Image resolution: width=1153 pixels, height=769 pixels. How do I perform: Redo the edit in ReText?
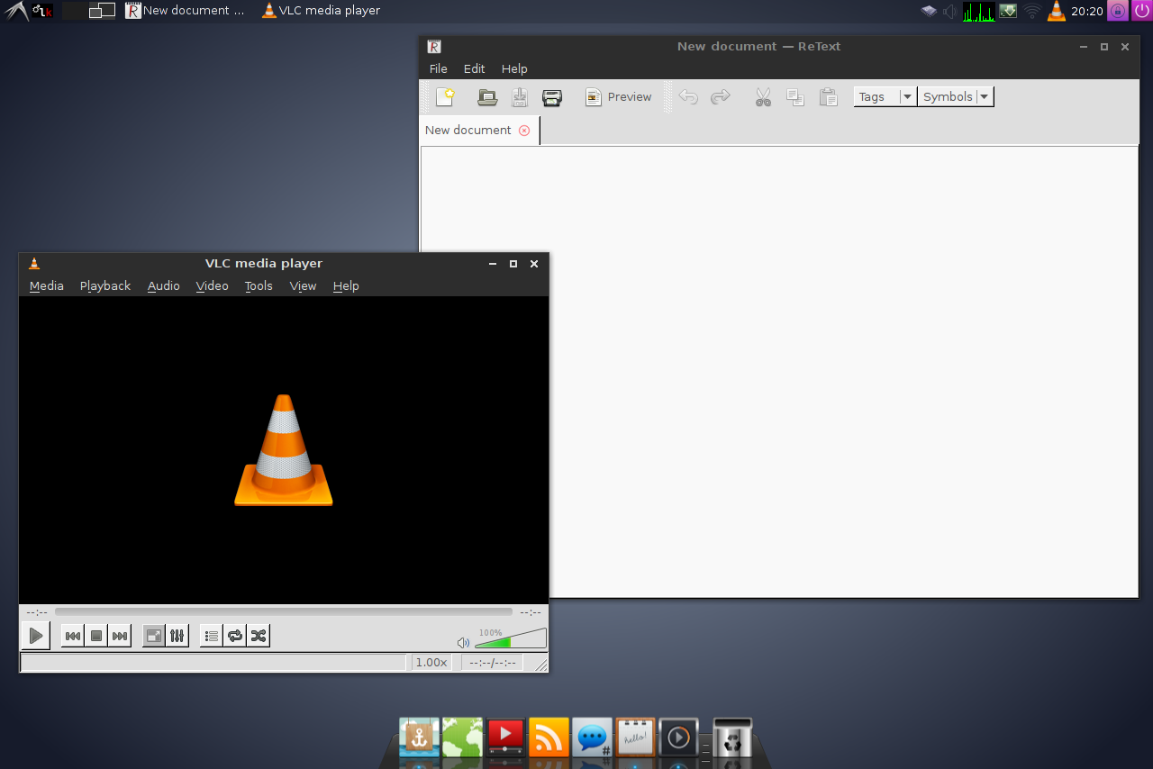[x=721, y=96]
